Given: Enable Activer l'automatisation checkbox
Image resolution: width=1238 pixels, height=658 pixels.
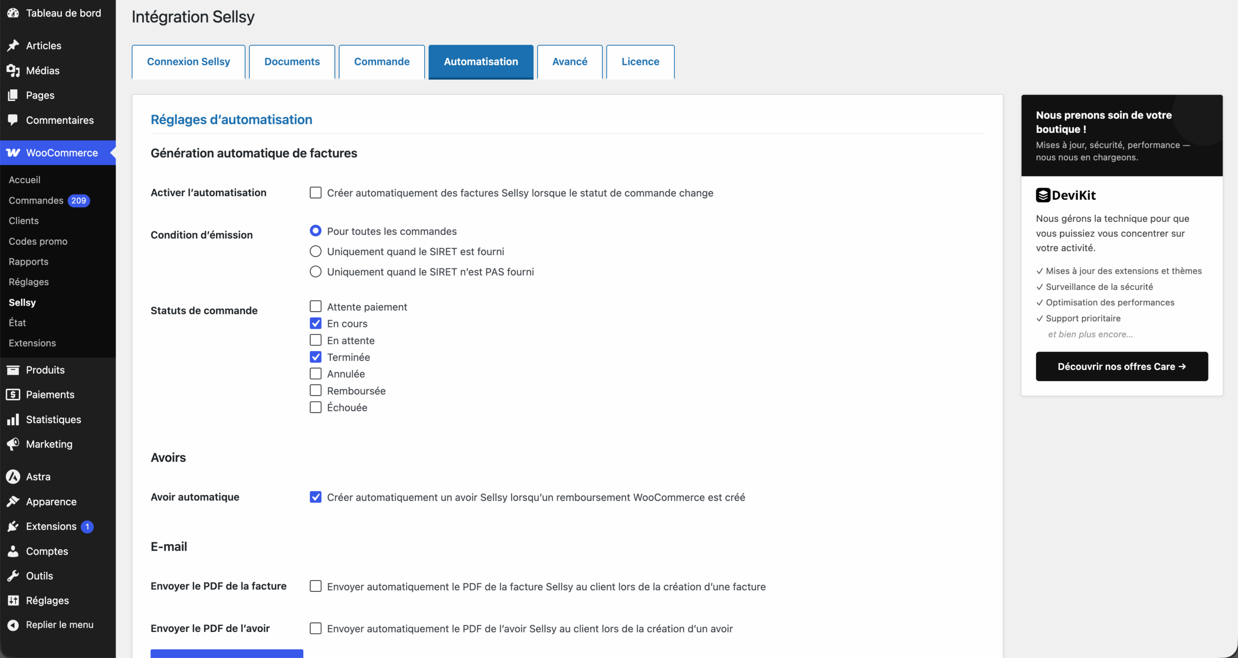Looking at the screenshot, I should (x=315, y=192).
